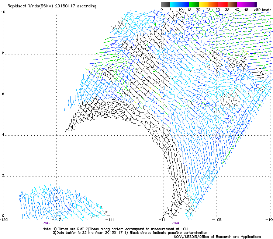Click the '-114' longitude axis label
The width and height of the screenshot is (273, 239).
coord(110,220)
